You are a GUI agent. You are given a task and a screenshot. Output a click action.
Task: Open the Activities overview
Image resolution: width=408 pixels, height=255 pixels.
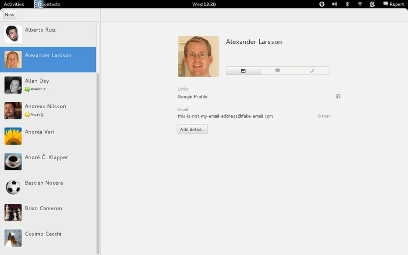(x=14, y=4)
